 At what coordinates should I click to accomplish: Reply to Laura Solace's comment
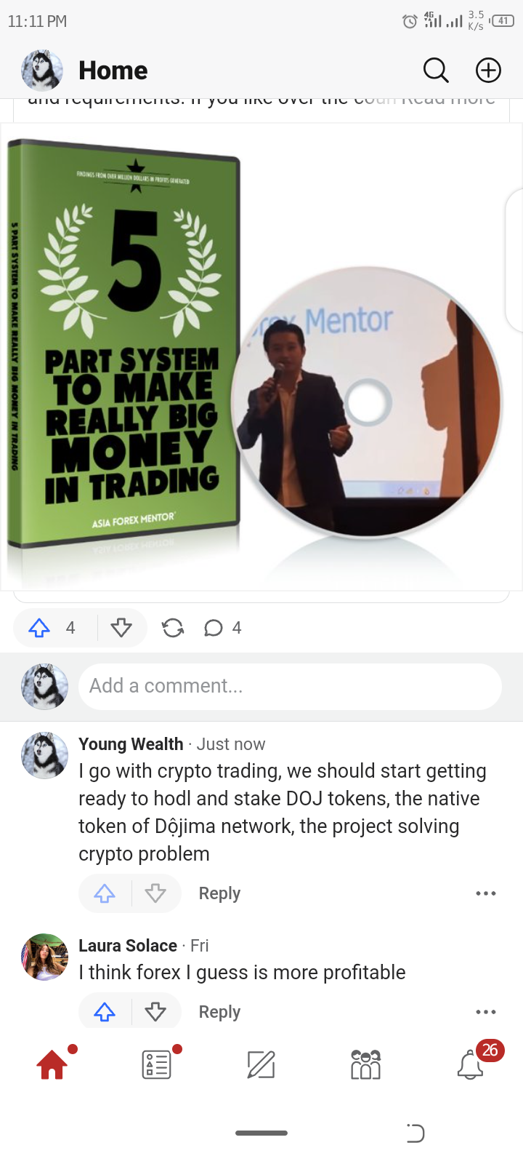(219, 1012)
